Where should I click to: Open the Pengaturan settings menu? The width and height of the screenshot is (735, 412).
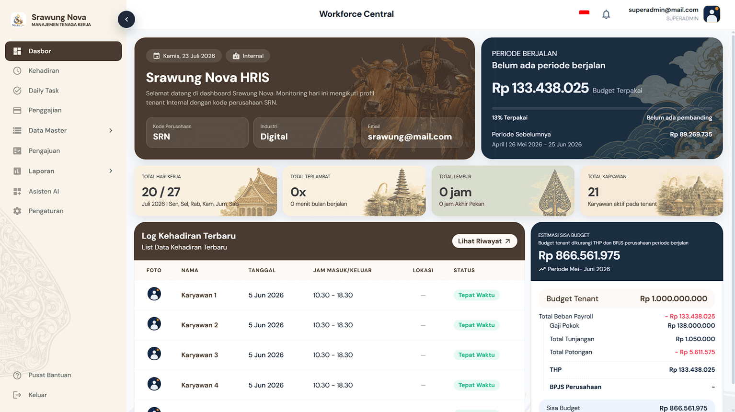(63, 211)
